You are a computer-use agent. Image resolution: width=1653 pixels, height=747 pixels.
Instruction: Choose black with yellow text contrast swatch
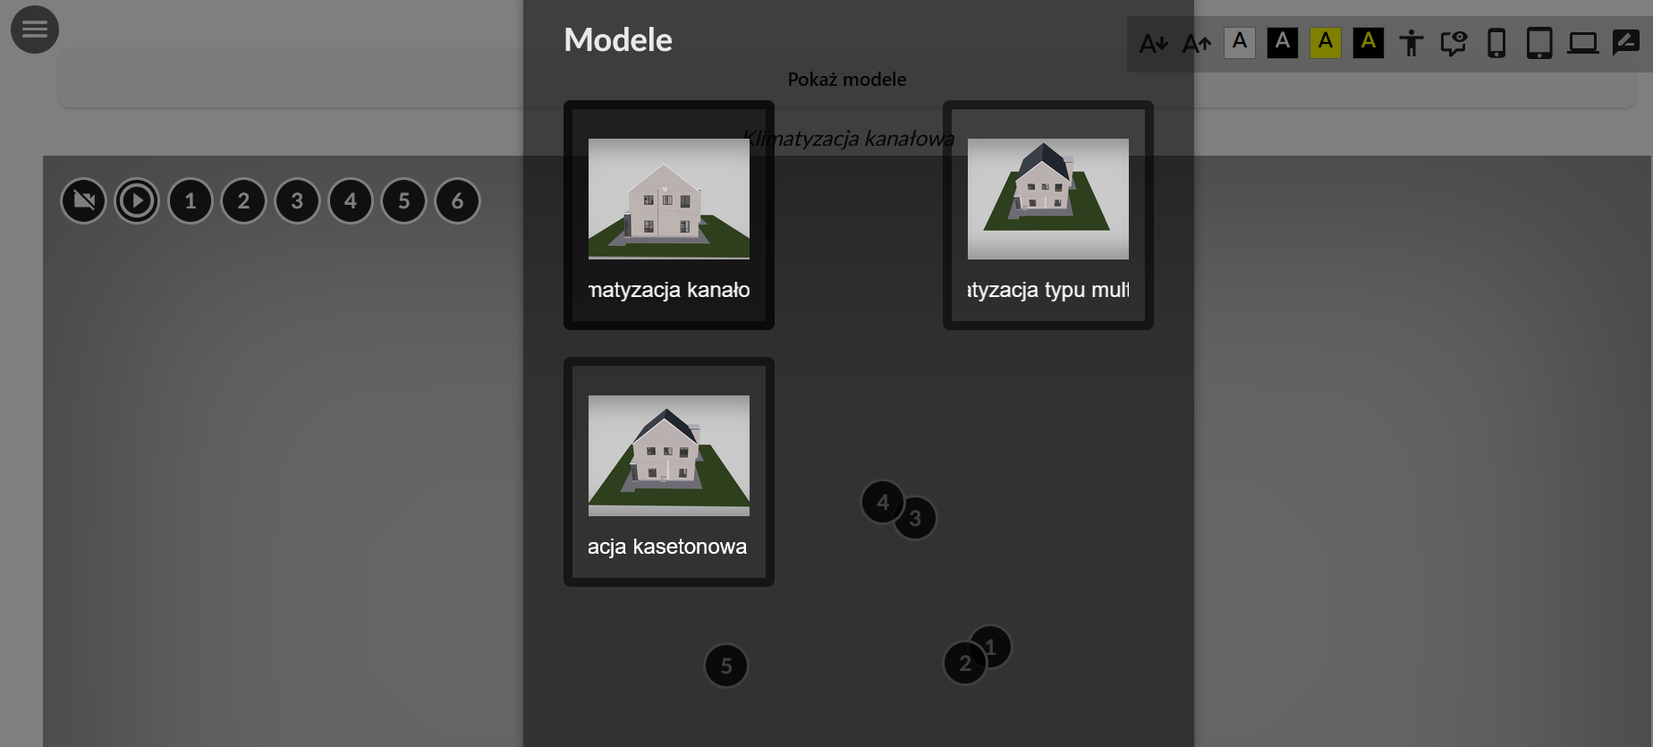coord(1369,42)
